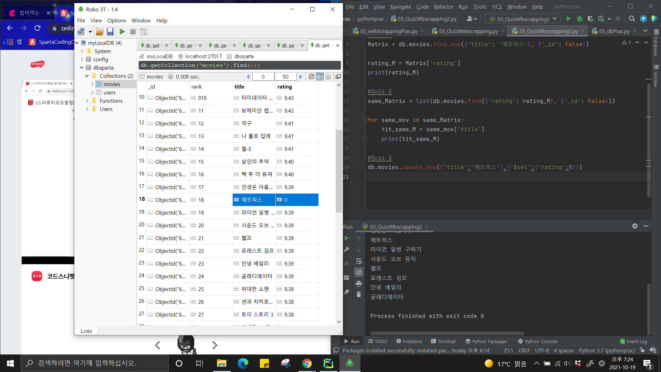This screenshot has height=372, width=661.
Task: Toggle soft-wrap in Run console
Action: [x=359, y=261]
